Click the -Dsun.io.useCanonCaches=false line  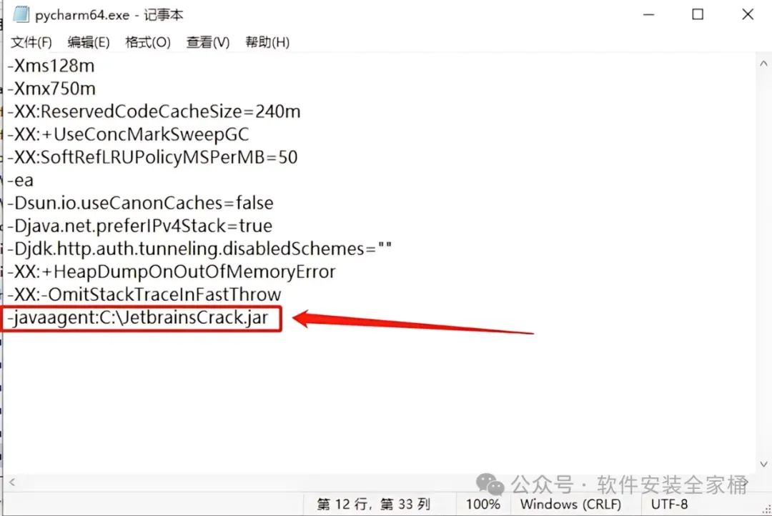tap(140, 204)
